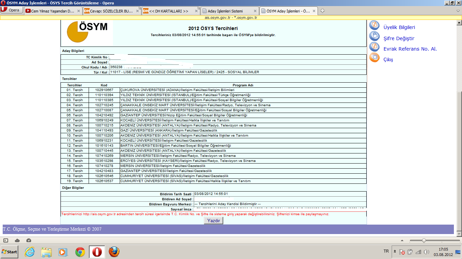This screenshot has width=462, height=259.
Task: Click page vertical scrollbar down arrow
Action: pos(459,234)
